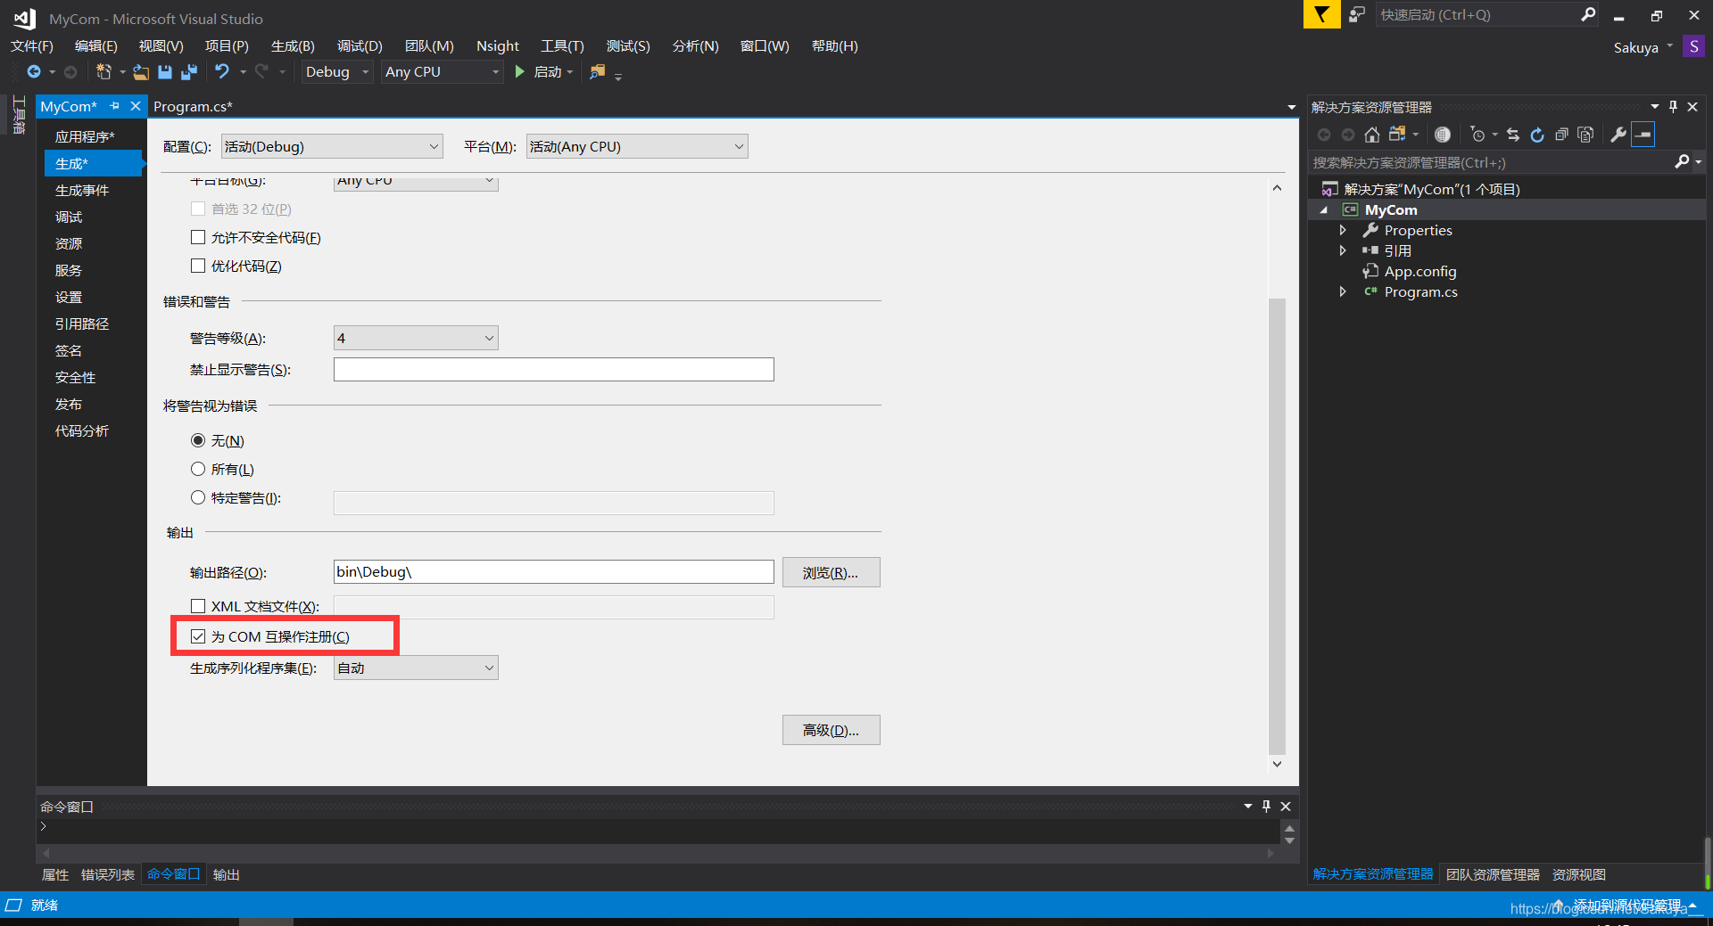Open the Platform 活动(Any CPU) dropdown
The image size is (1713, 926).
637,146
